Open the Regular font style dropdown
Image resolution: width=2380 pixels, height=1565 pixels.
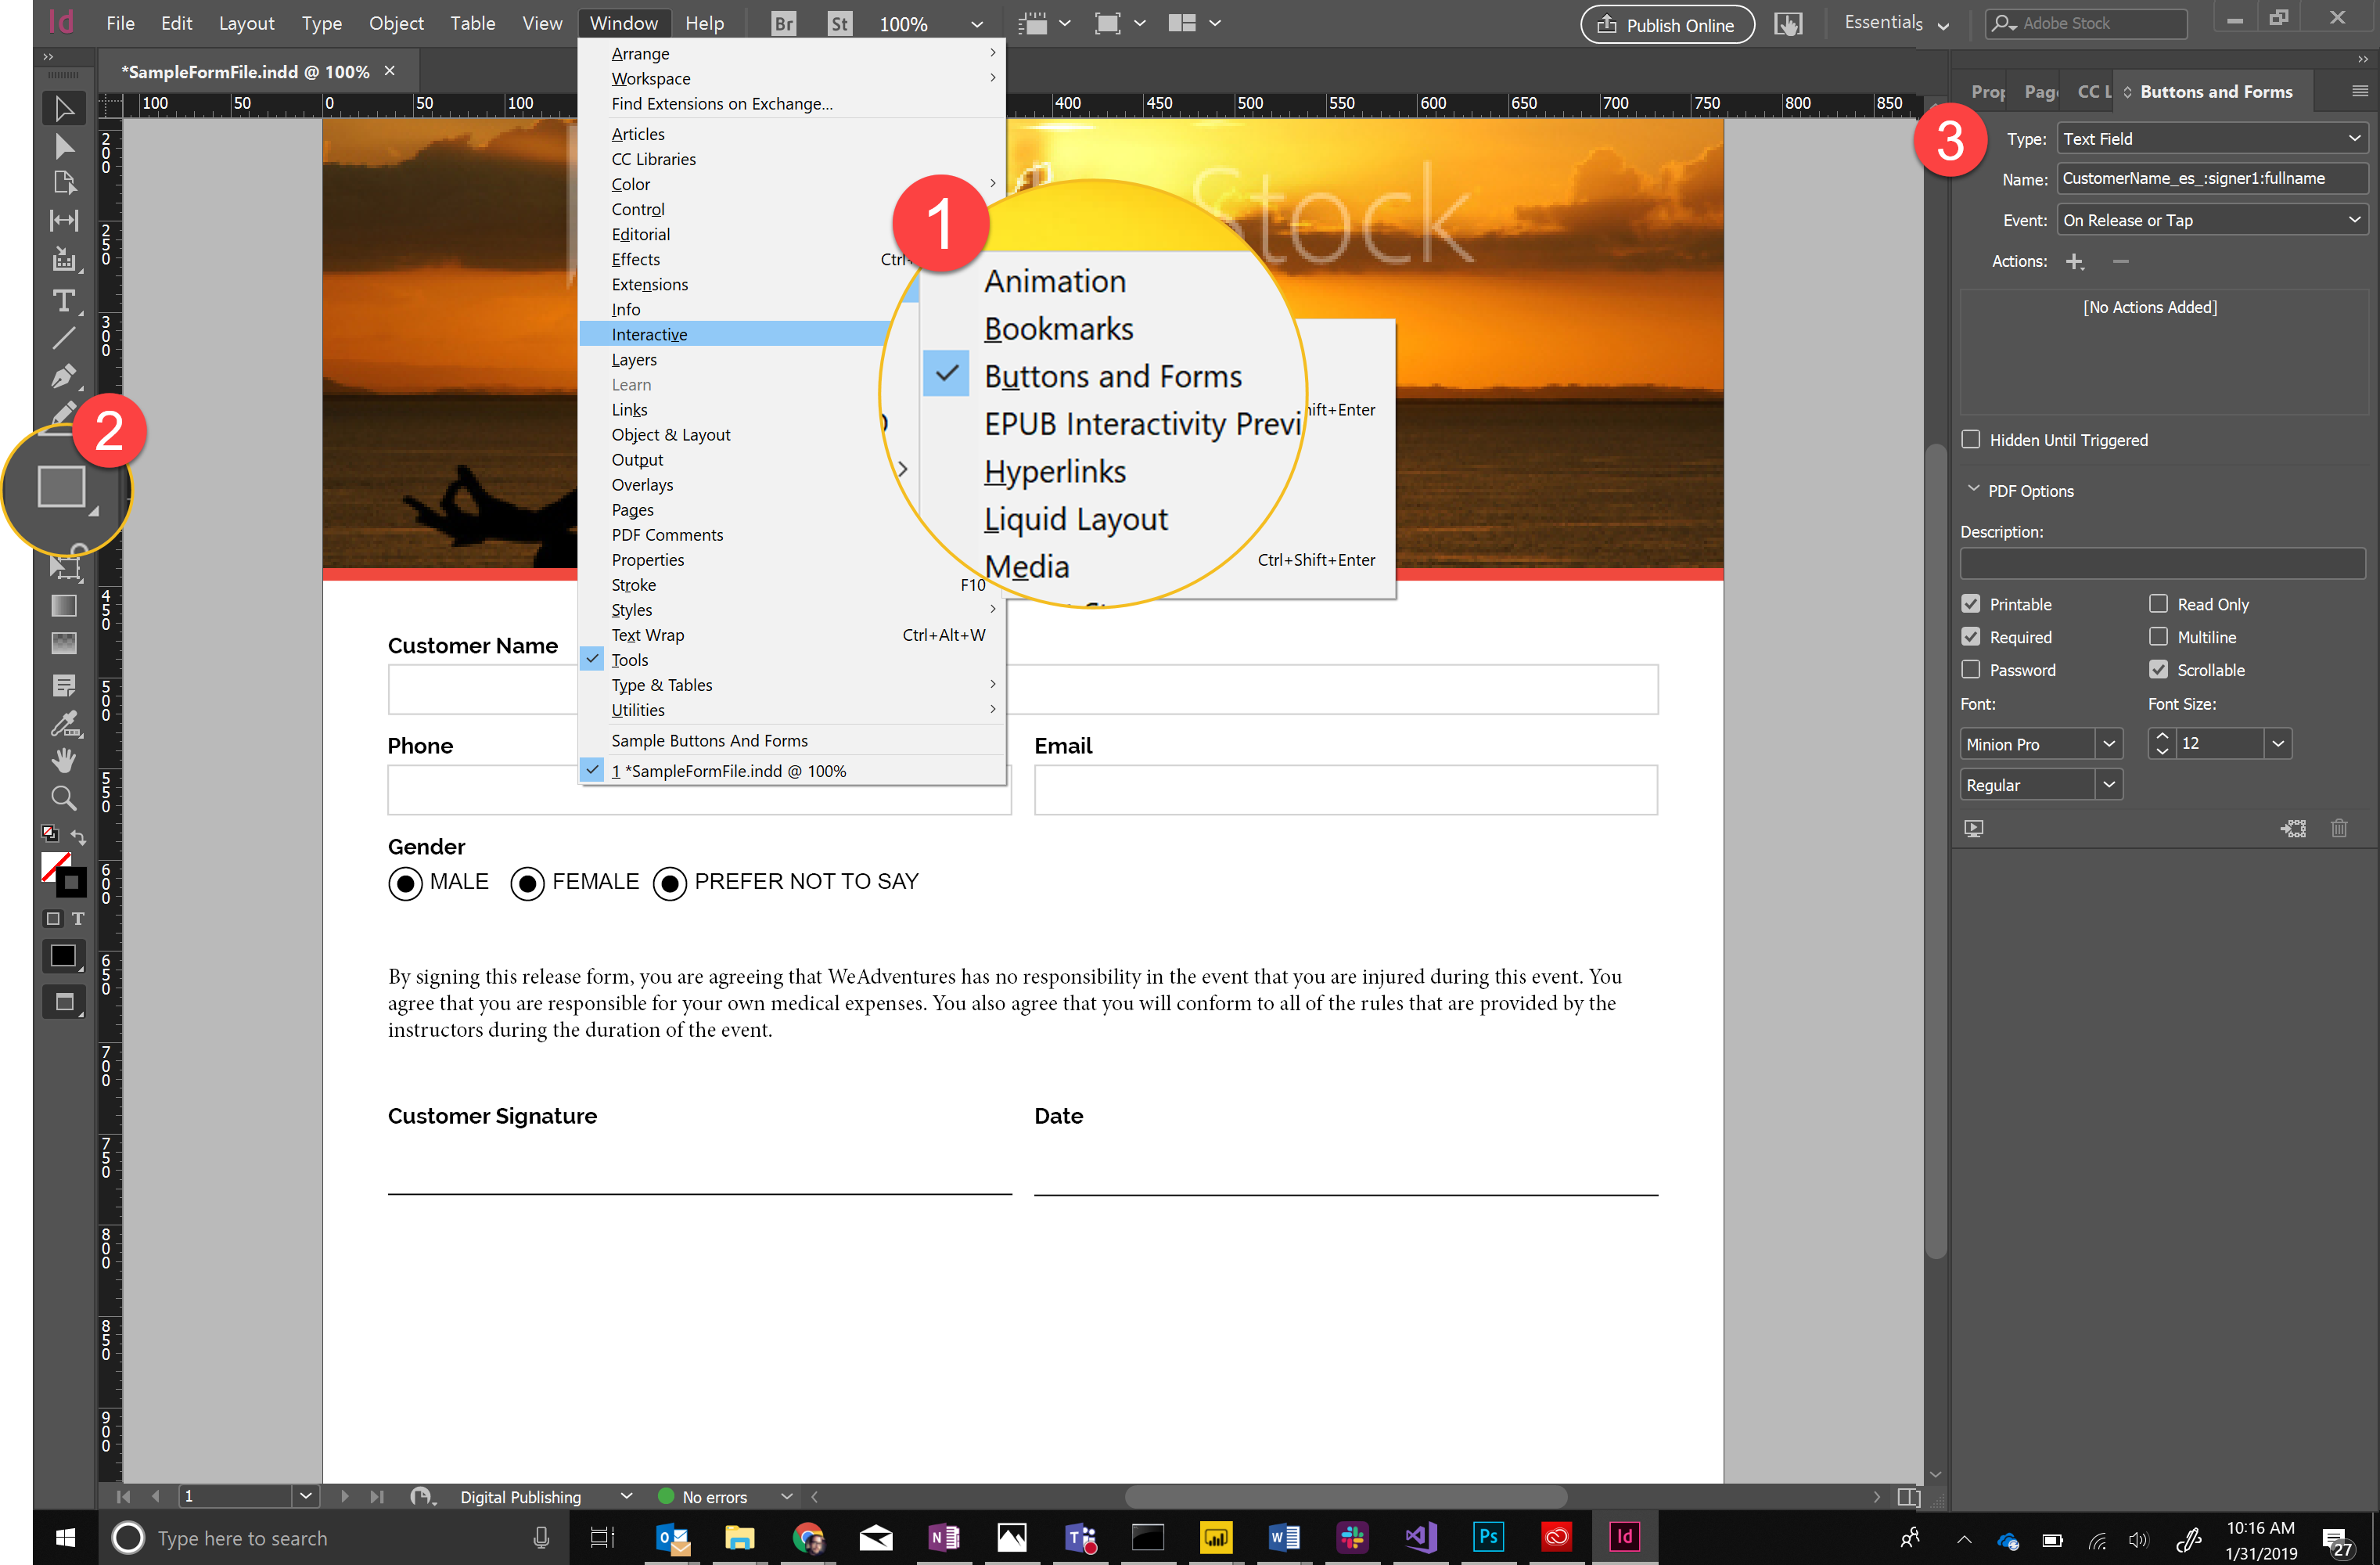[2109, 785]
